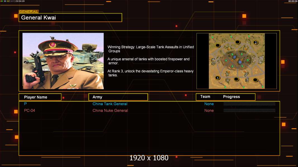Select start position marker 1 on minimap
The height and width of the screenshot is (167, 298).
coord(217,78)
